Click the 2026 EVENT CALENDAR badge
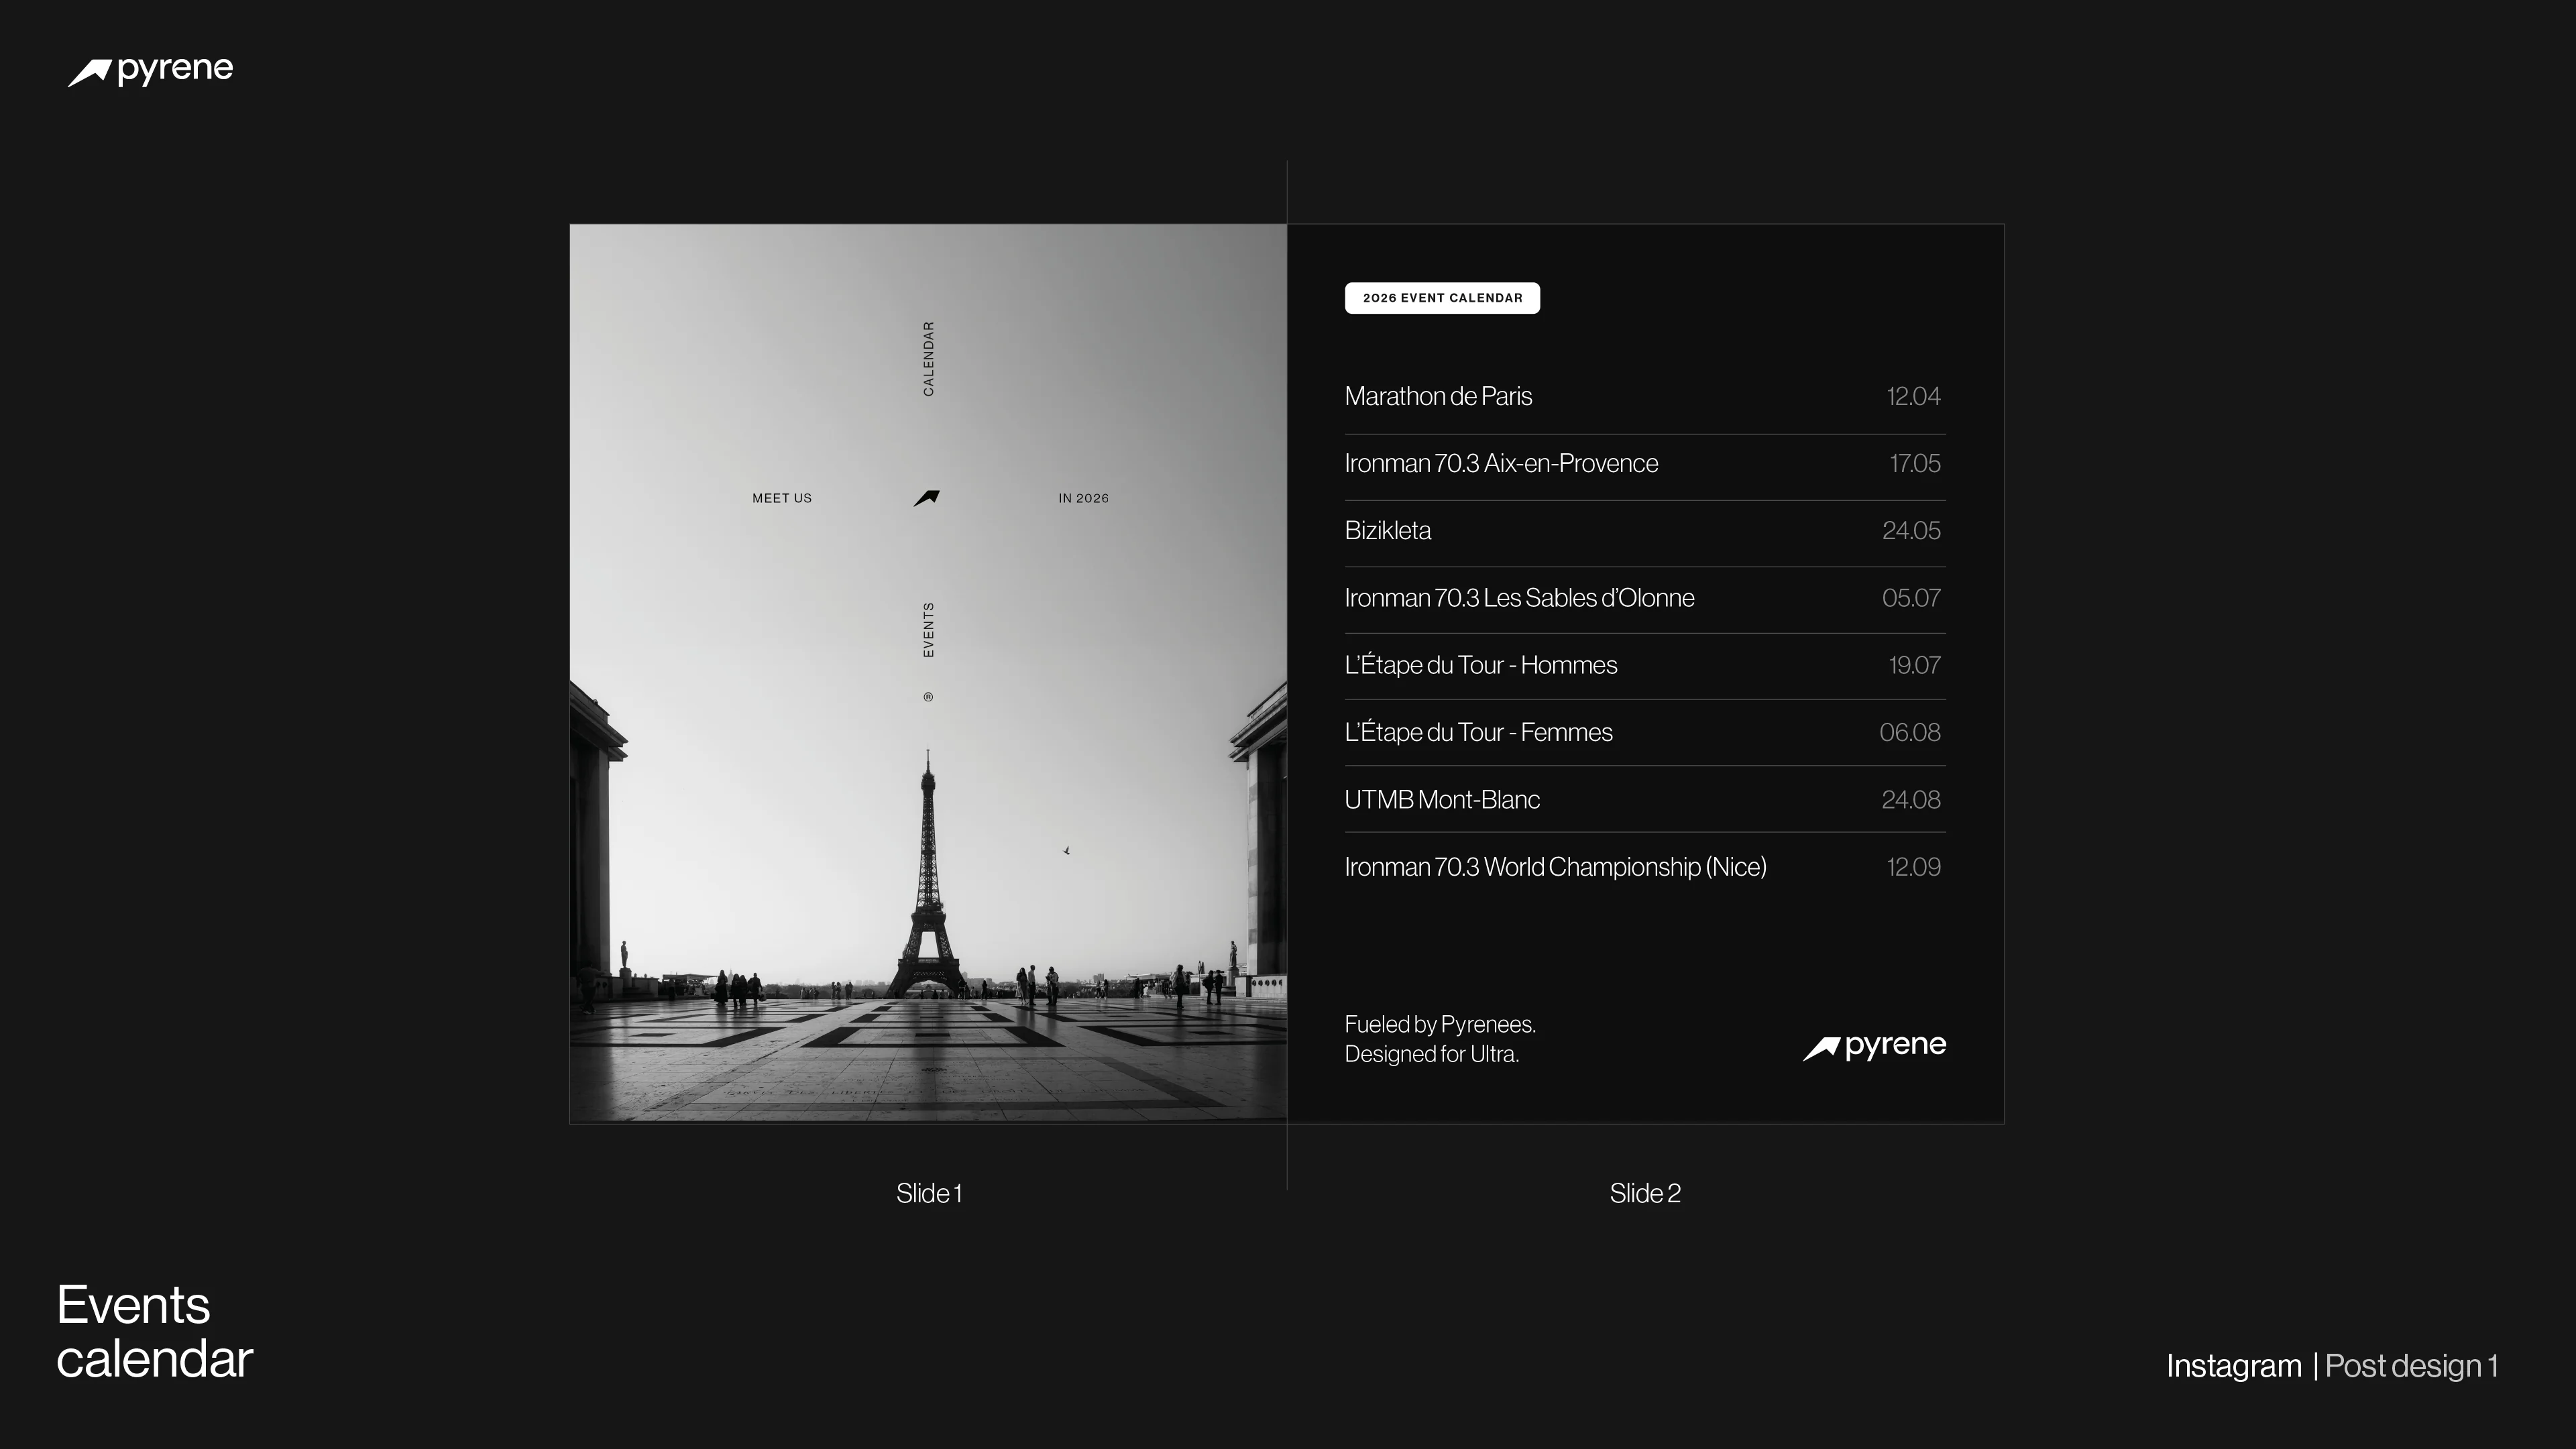Screen dimensions: 2576x1449 pos(1442,298)
